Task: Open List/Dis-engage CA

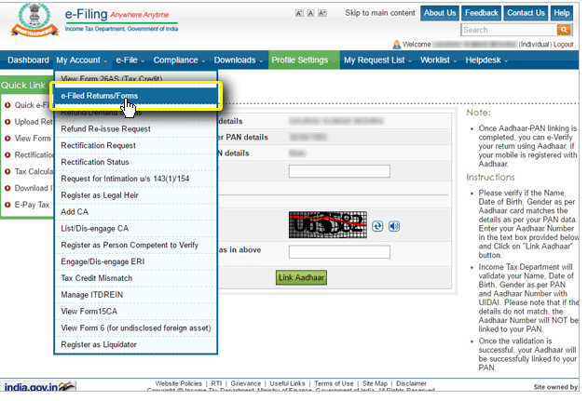Action: pyautogui.click(x=136, y=228)
